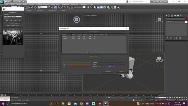This screenshot has width=188, height=106.
Task: Open the Modify command panel tab
Action: (169, 16)
